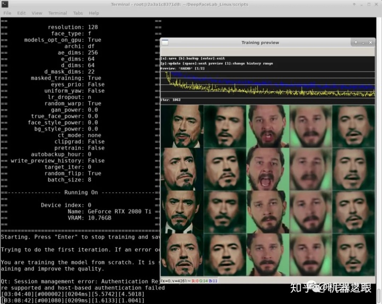
Task: Open the Help menu in Terminal
Action: (x=94, y=13)
